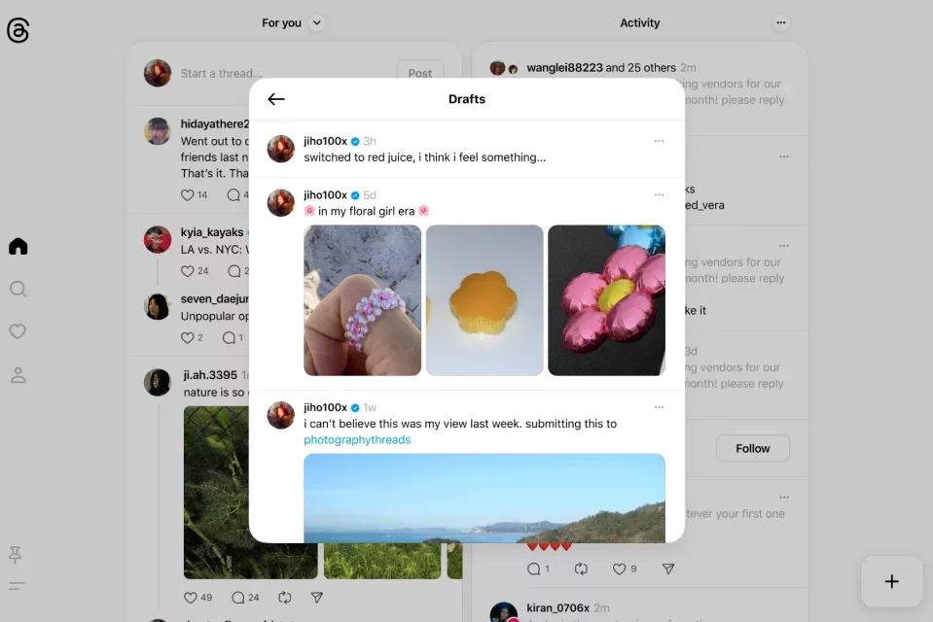Like the ji.ah.3395 nature post

click(x=191, y=597)
